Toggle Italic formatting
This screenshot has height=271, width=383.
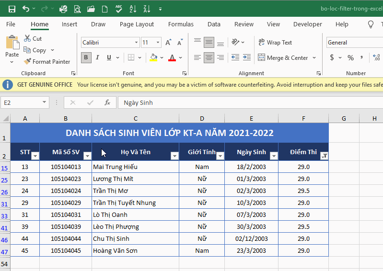97,57
